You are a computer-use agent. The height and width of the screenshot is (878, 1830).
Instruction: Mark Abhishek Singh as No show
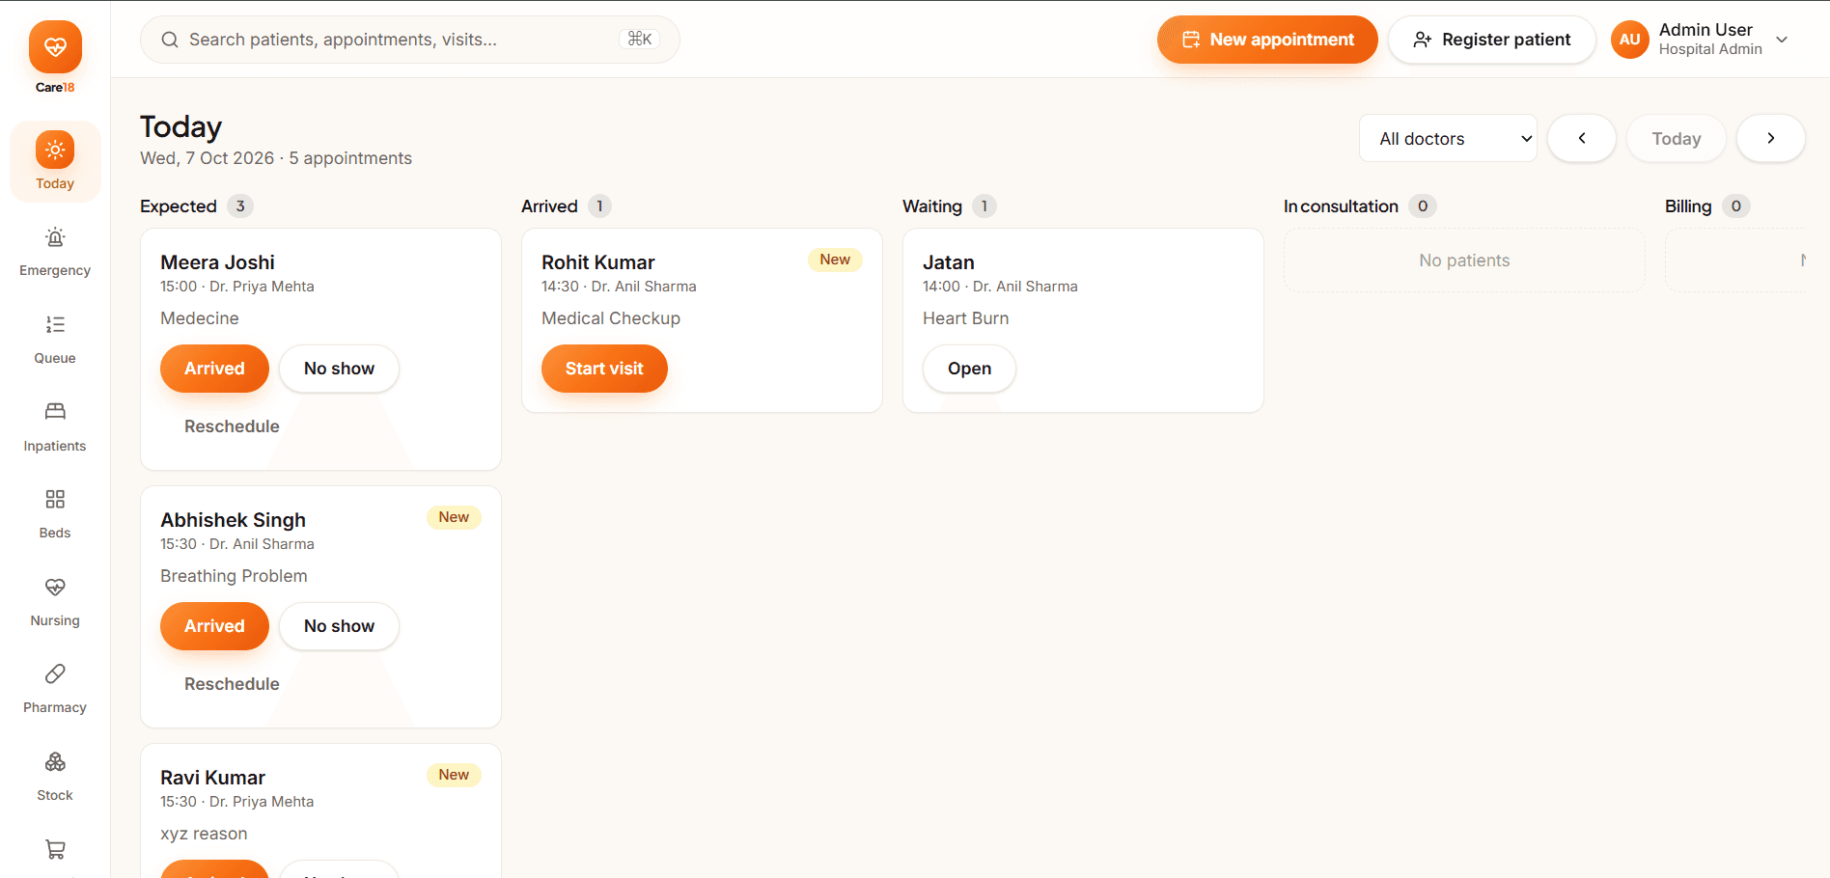point(339,626)
